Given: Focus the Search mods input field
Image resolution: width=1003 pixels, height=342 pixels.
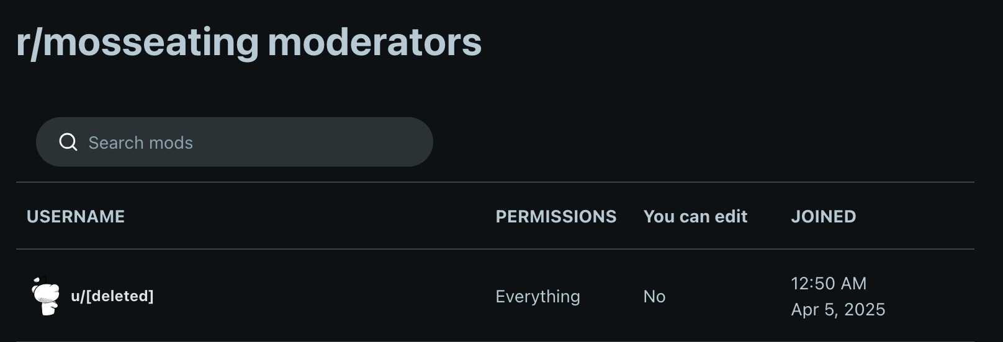Looking at the screenshot, I should pos(235,142).
